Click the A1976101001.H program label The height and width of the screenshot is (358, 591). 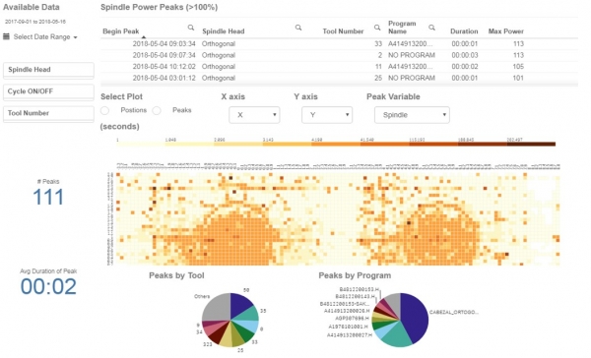click(348, 327)
